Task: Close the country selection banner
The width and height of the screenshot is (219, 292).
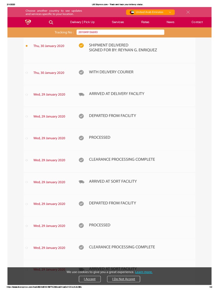Action: (188, 12)
